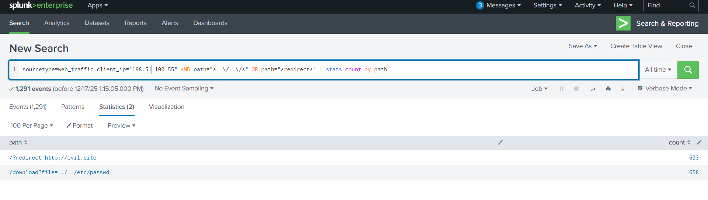Sort results by the path column

tap(18, 143)
